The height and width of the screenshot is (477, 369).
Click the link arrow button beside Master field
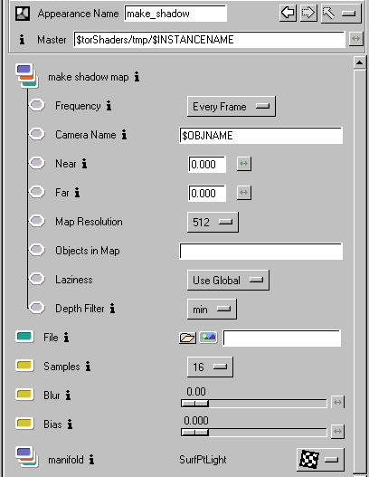click(356, 39)
